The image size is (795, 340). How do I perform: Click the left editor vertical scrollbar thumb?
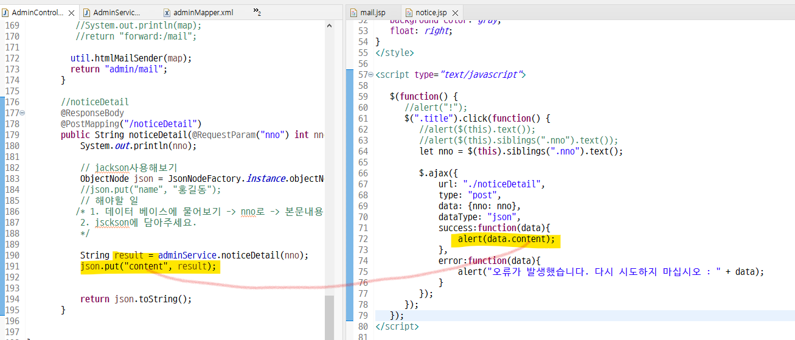tap(328, 317)
